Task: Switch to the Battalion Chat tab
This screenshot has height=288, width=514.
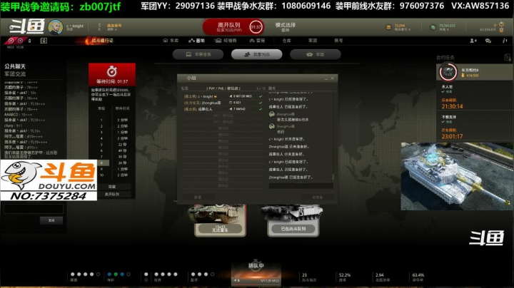Action: pyautogui.click(x=15, y=74)
